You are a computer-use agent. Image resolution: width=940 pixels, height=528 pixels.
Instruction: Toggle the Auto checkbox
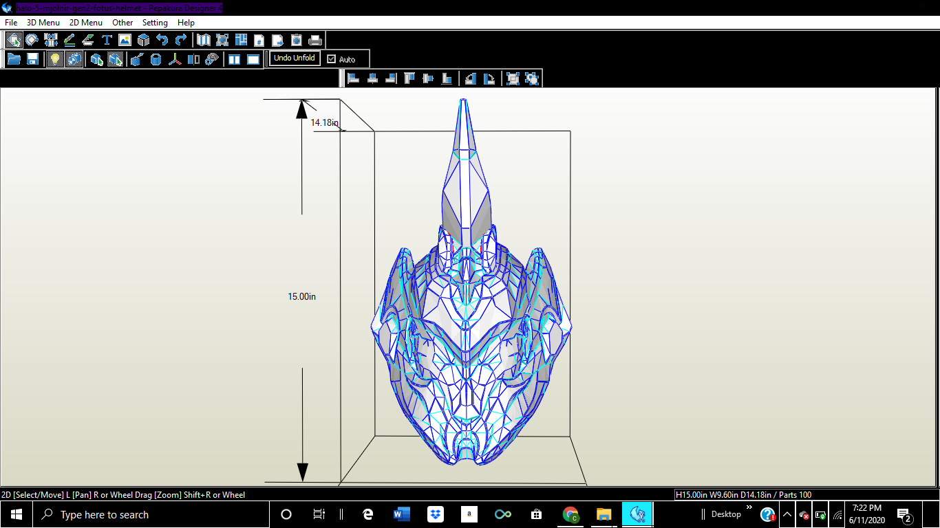[x=332, y=59]
